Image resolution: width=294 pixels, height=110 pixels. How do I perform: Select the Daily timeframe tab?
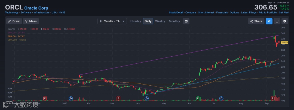[x=148, y=21]
